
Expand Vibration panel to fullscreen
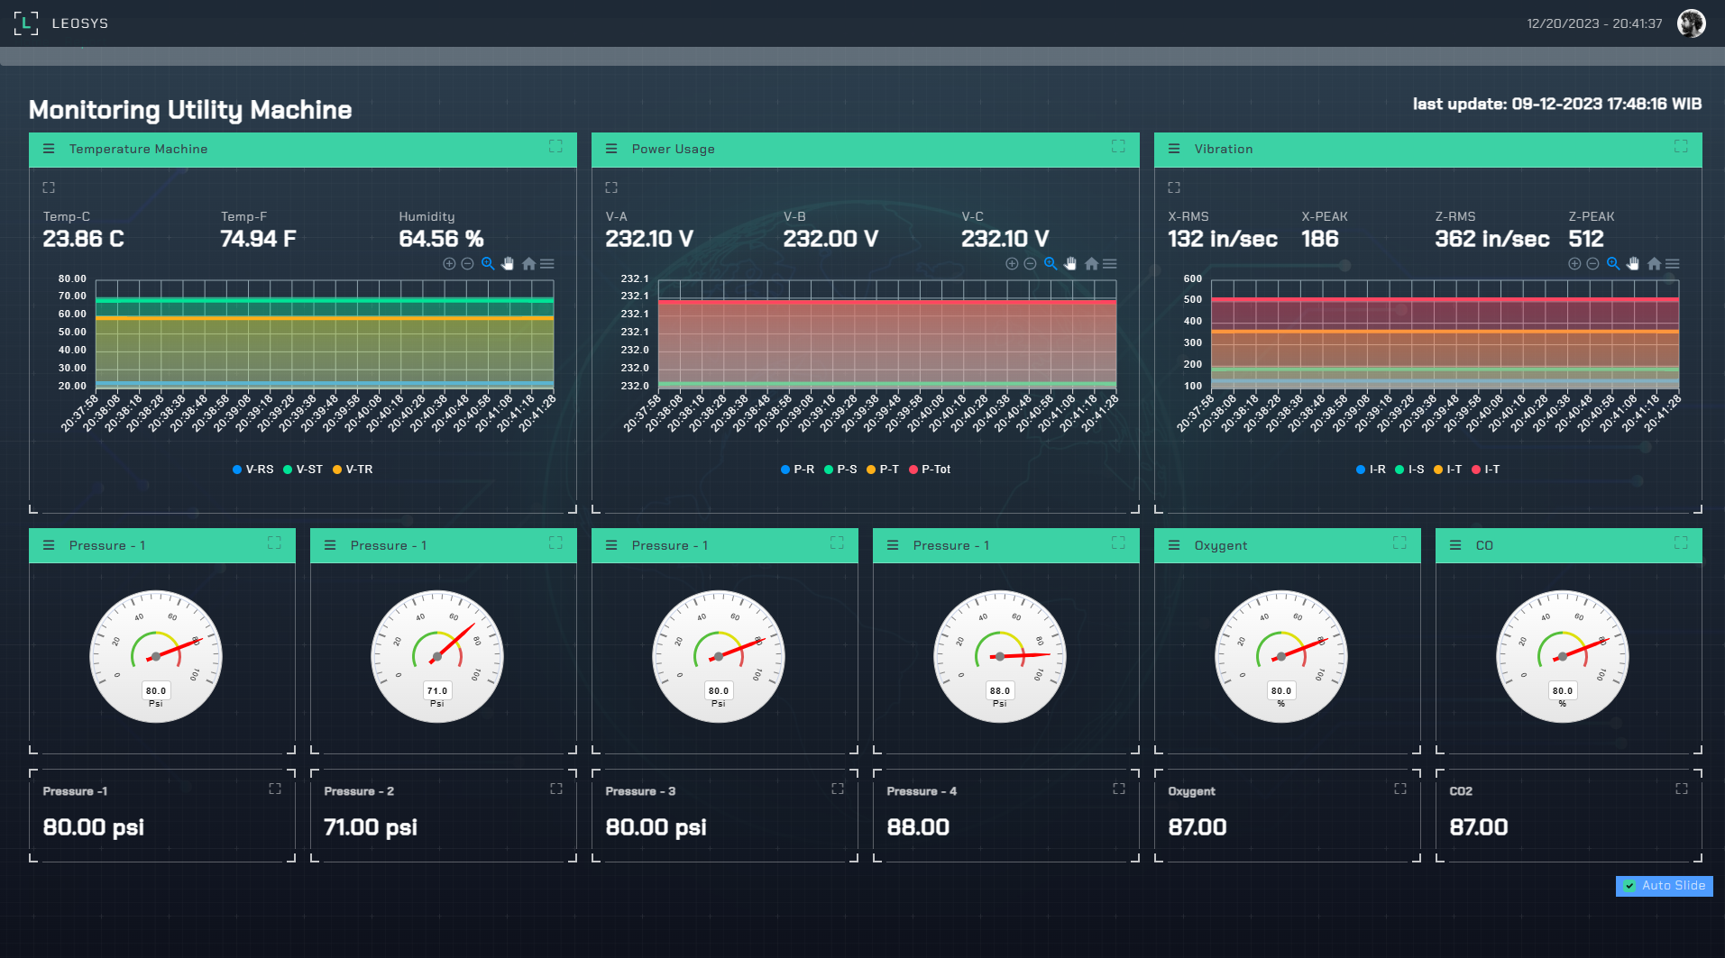point(1681,146)
